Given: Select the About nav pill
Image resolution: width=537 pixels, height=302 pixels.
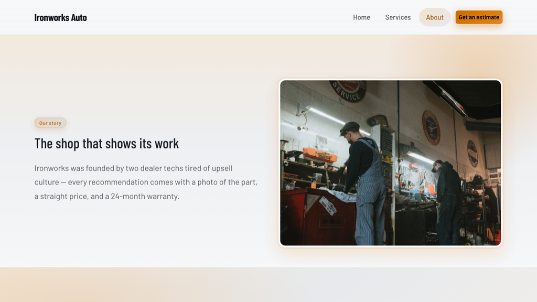Looking at the screenshot, I should pos(435,17).
